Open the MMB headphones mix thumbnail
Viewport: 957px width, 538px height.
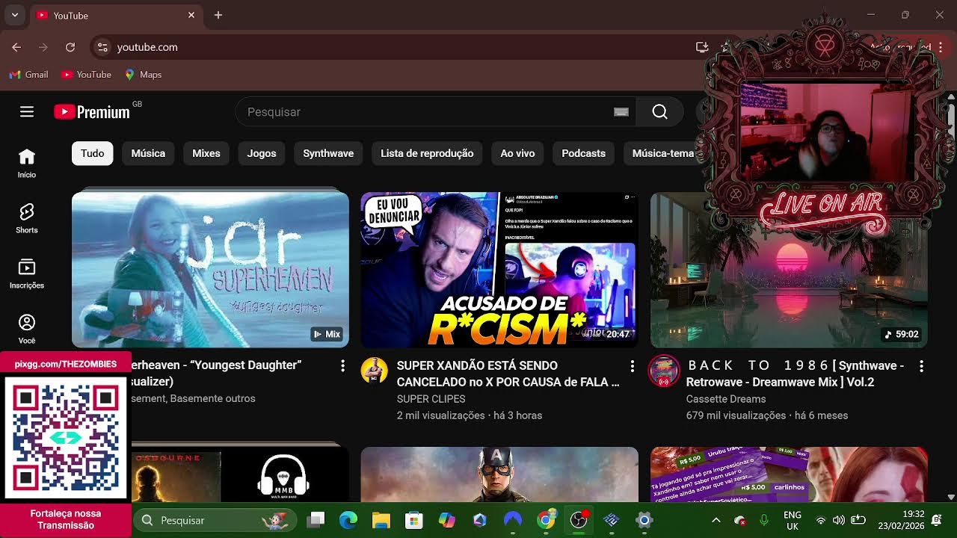tap(241, 474)
